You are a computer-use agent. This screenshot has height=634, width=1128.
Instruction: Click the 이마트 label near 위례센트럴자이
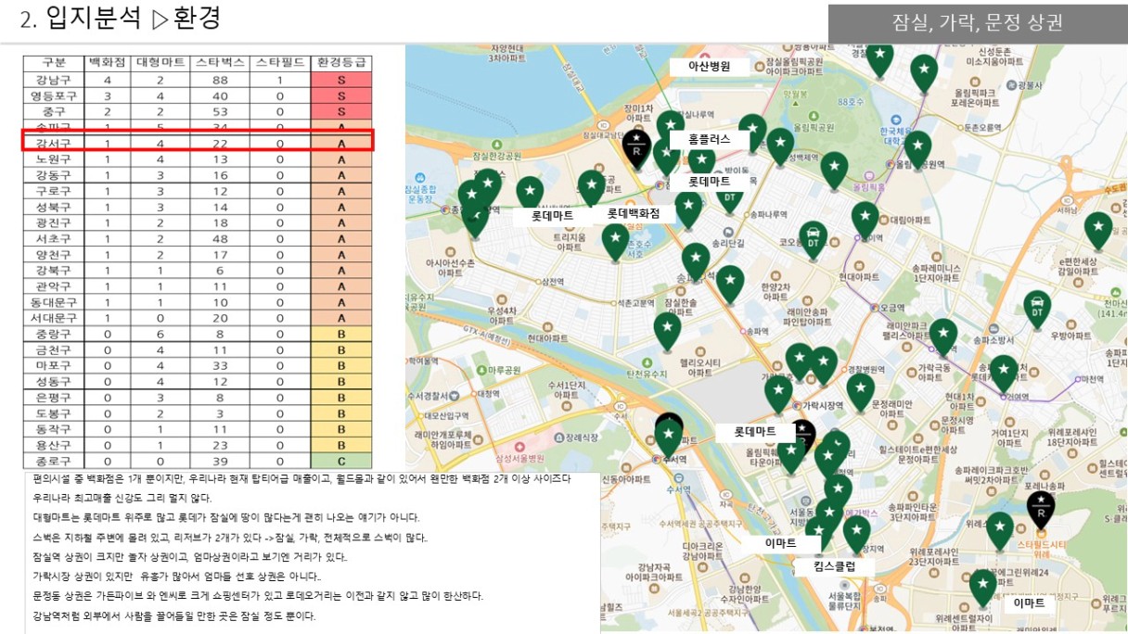(x=1030, y=602)
